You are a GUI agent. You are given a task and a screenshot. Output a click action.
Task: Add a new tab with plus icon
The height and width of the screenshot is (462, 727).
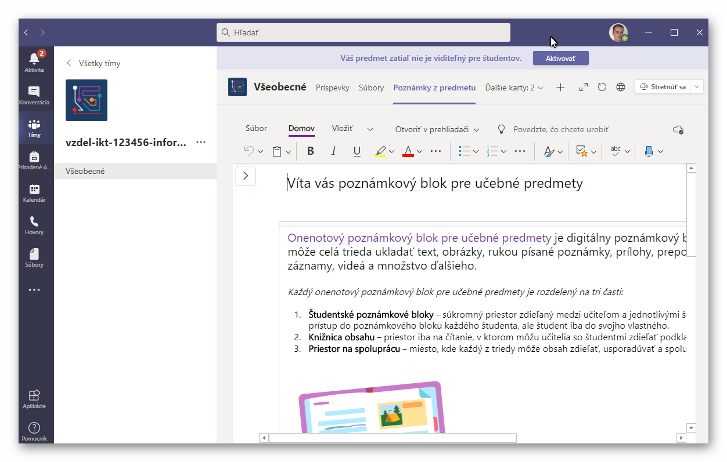560,88
